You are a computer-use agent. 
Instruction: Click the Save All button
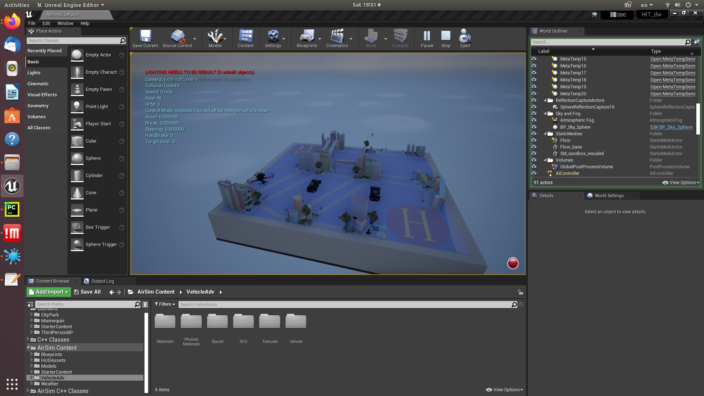click(87, 292)
